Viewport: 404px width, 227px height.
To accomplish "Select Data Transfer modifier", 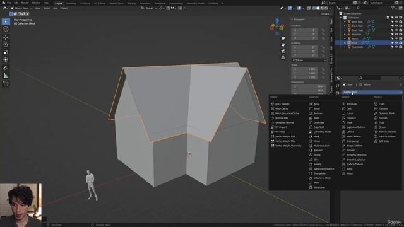I will (x=282, y=104).
